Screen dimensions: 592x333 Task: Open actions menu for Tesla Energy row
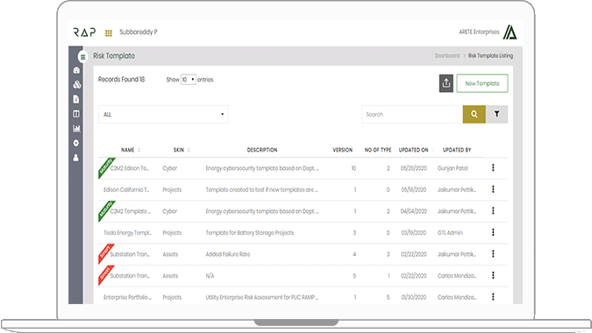click(x=493, y=232)
